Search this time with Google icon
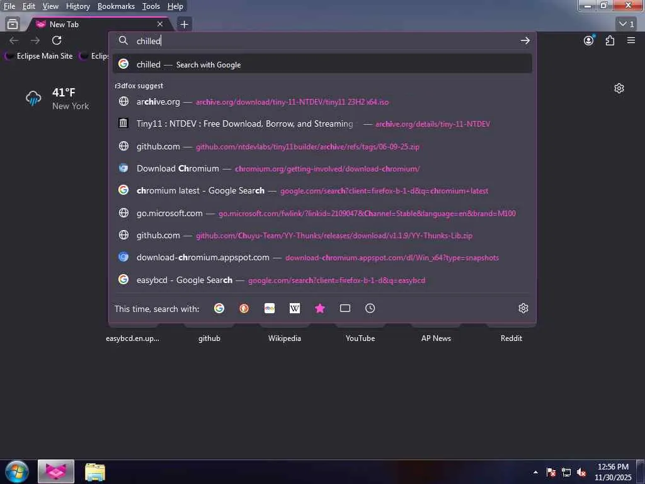This screenshot has height=484, width=645. [219, 308]
